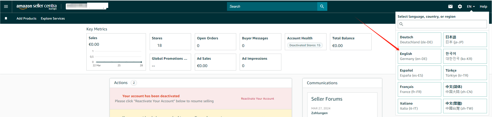Click the search magnifier button
Screen dimensions: 492x117
(x=322, y=6)
